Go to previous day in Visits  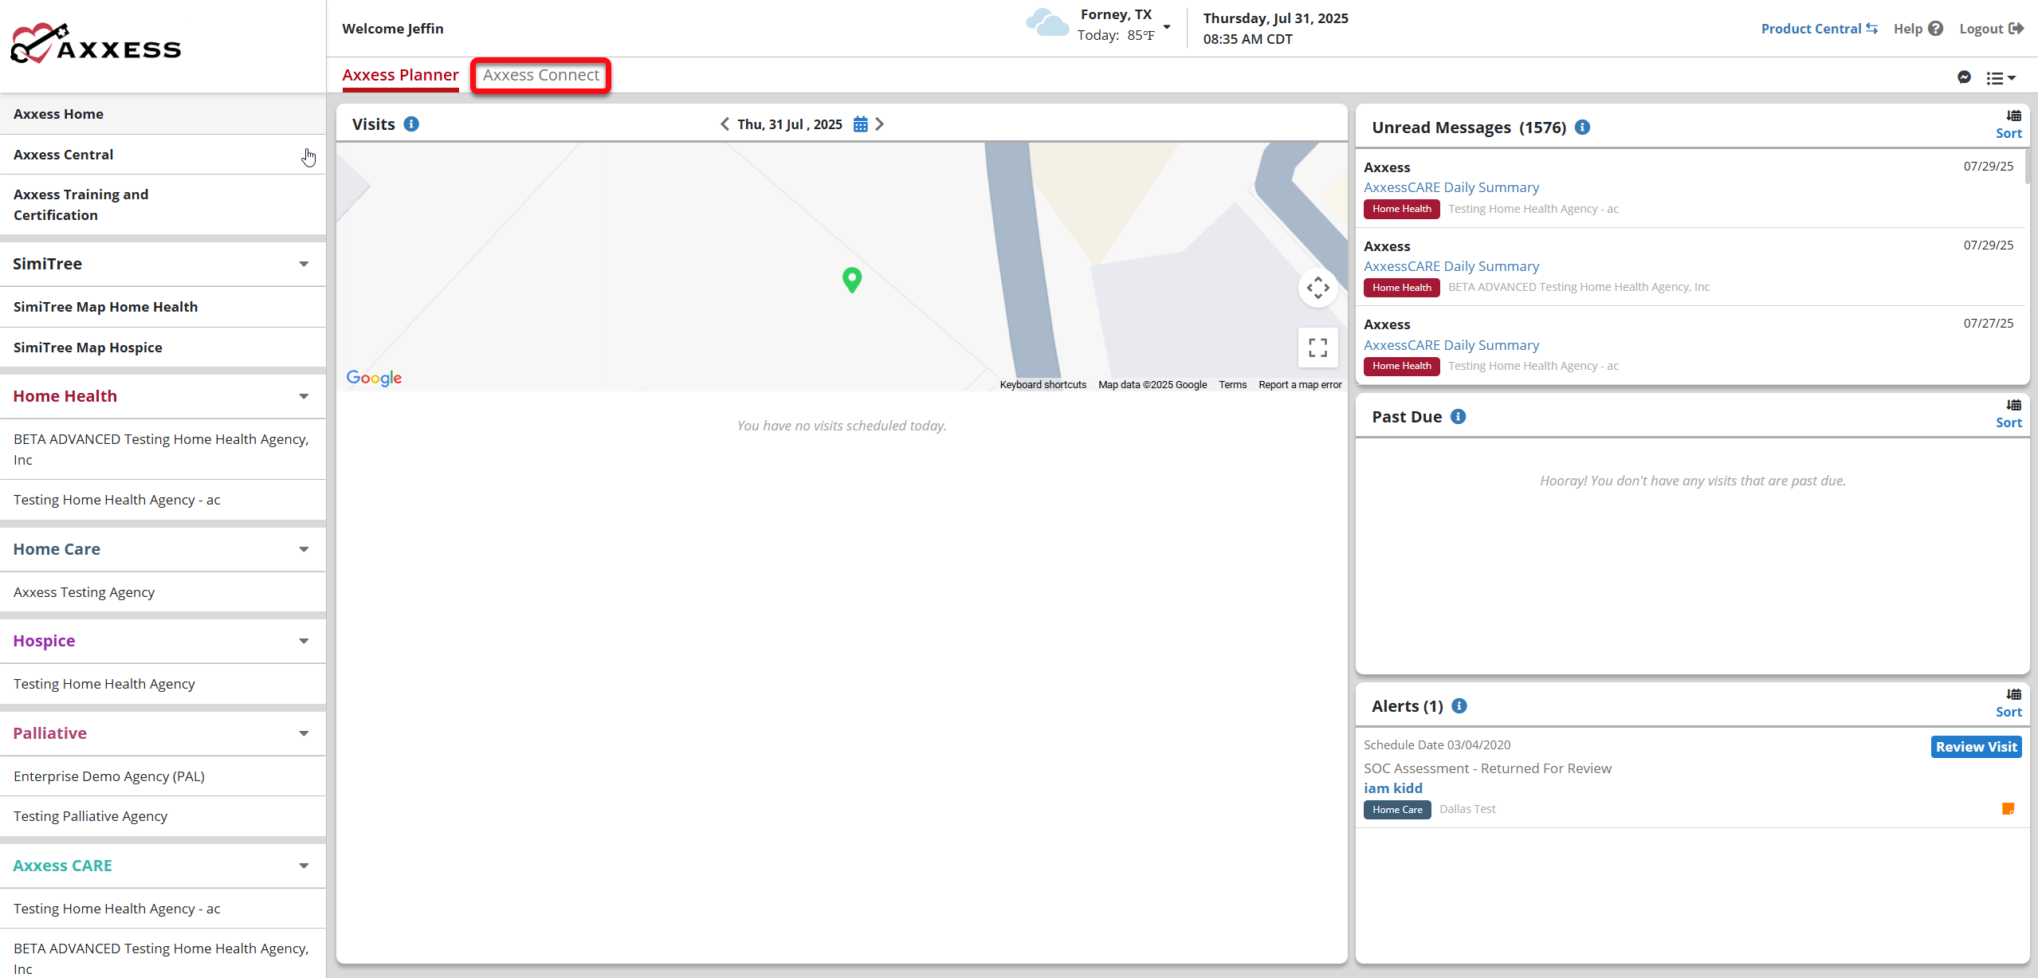click(x=724, y=124)
